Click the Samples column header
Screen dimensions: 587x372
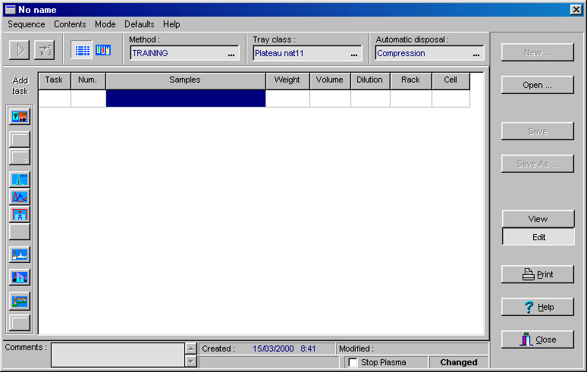coord(186,80)
